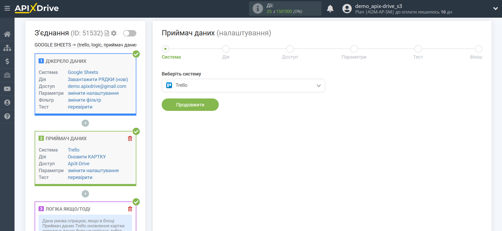Select the Тест step
The width and height of the screenshot is (502, 231).
418,49
